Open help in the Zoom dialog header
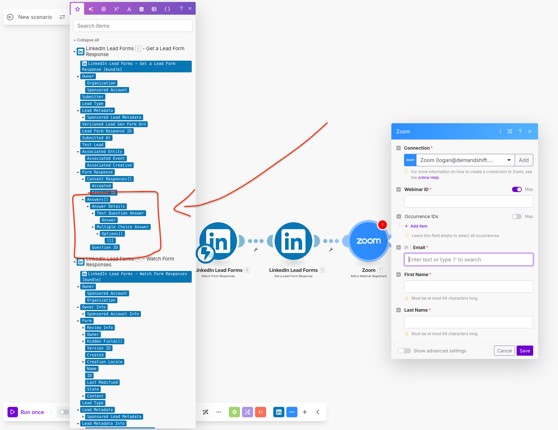 tap(520, 131)
